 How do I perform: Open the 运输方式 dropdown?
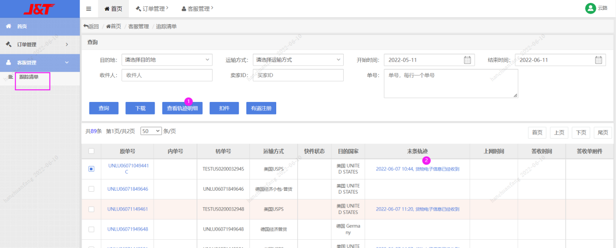click(298, 60)
